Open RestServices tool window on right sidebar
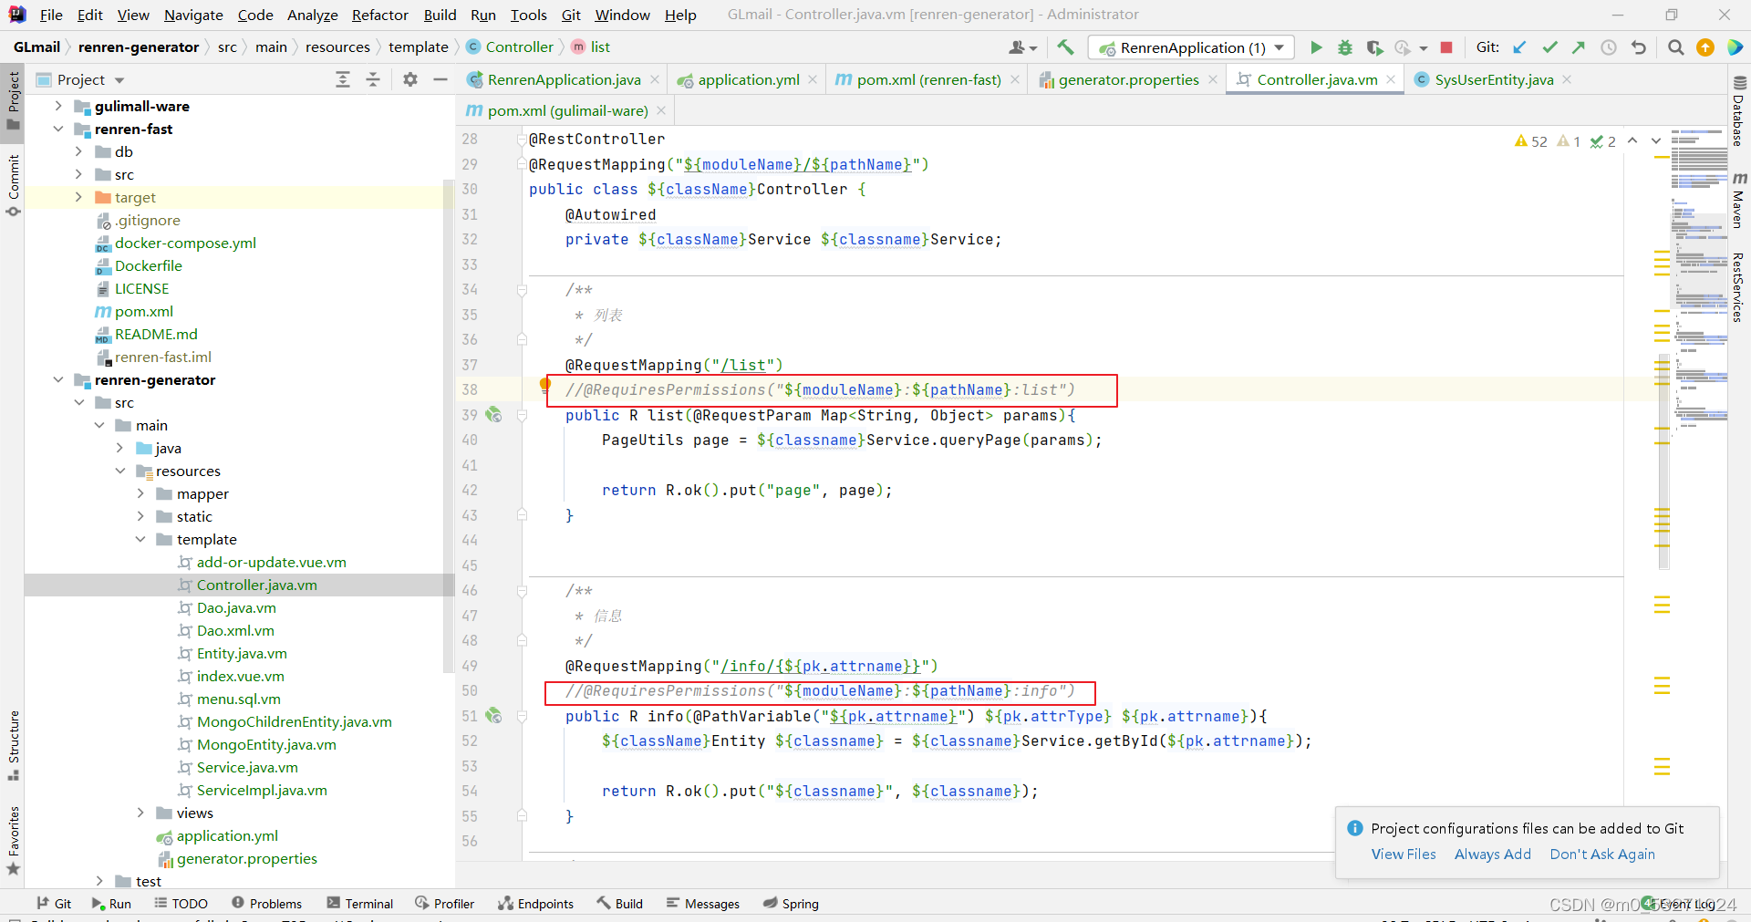This screenshot has width=1751, height=922. click(x=1739, y=287)
